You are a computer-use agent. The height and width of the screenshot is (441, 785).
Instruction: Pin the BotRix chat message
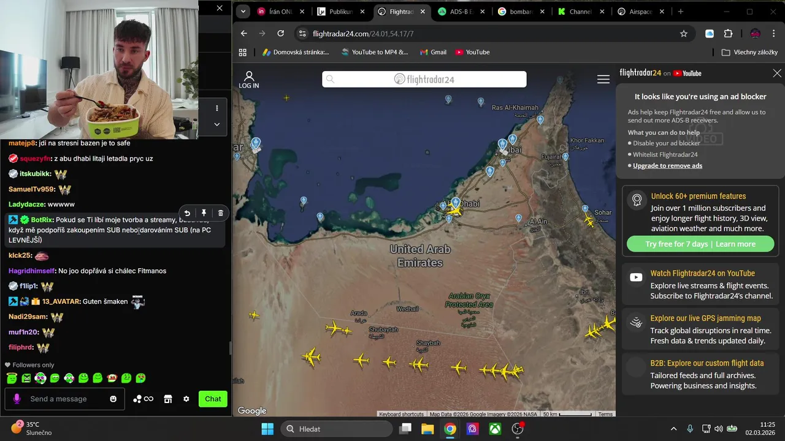204,213
